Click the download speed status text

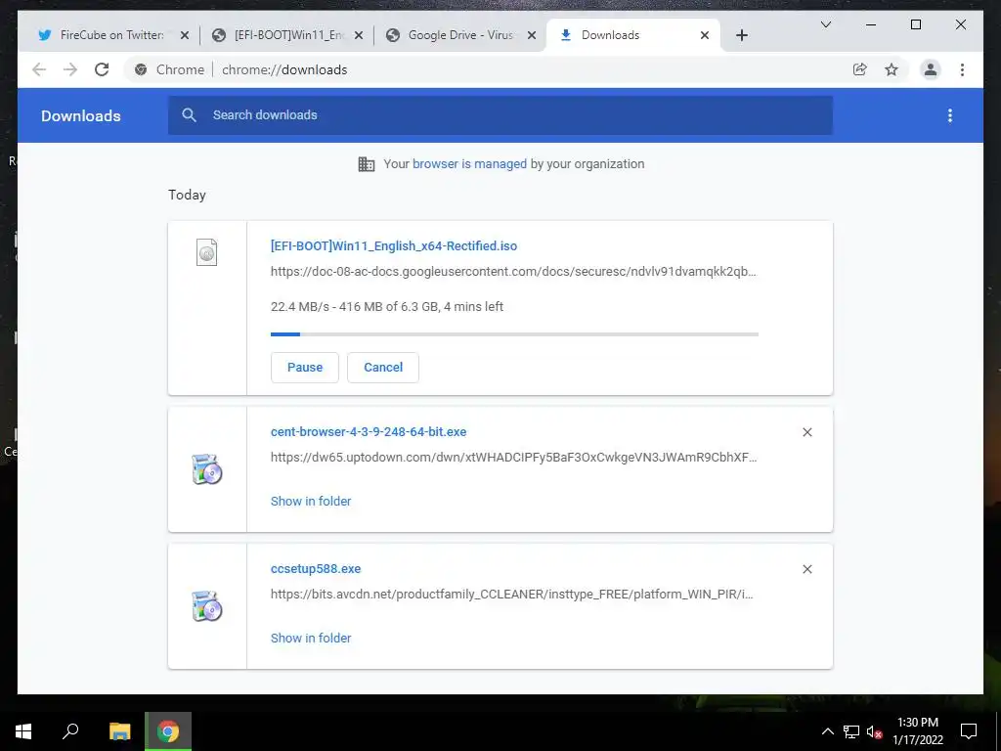(x=387, y=306)
